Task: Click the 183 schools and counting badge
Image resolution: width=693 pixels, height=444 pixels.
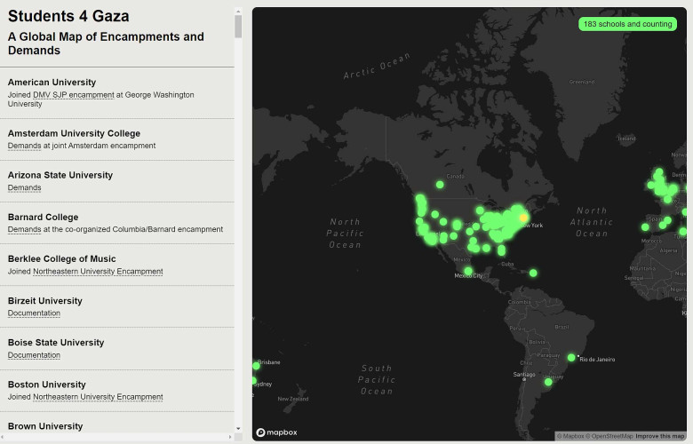Action: [x=627, y=24]
